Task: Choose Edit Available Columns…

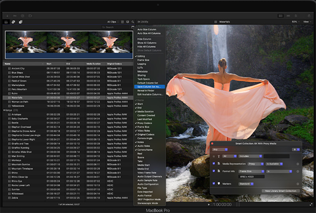Action: pos(150,95)
